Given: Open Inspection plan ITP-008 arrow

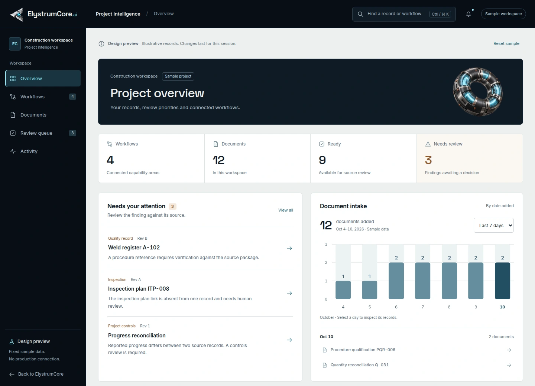Looking at the screenshot, I should click(x=289, y=293).
